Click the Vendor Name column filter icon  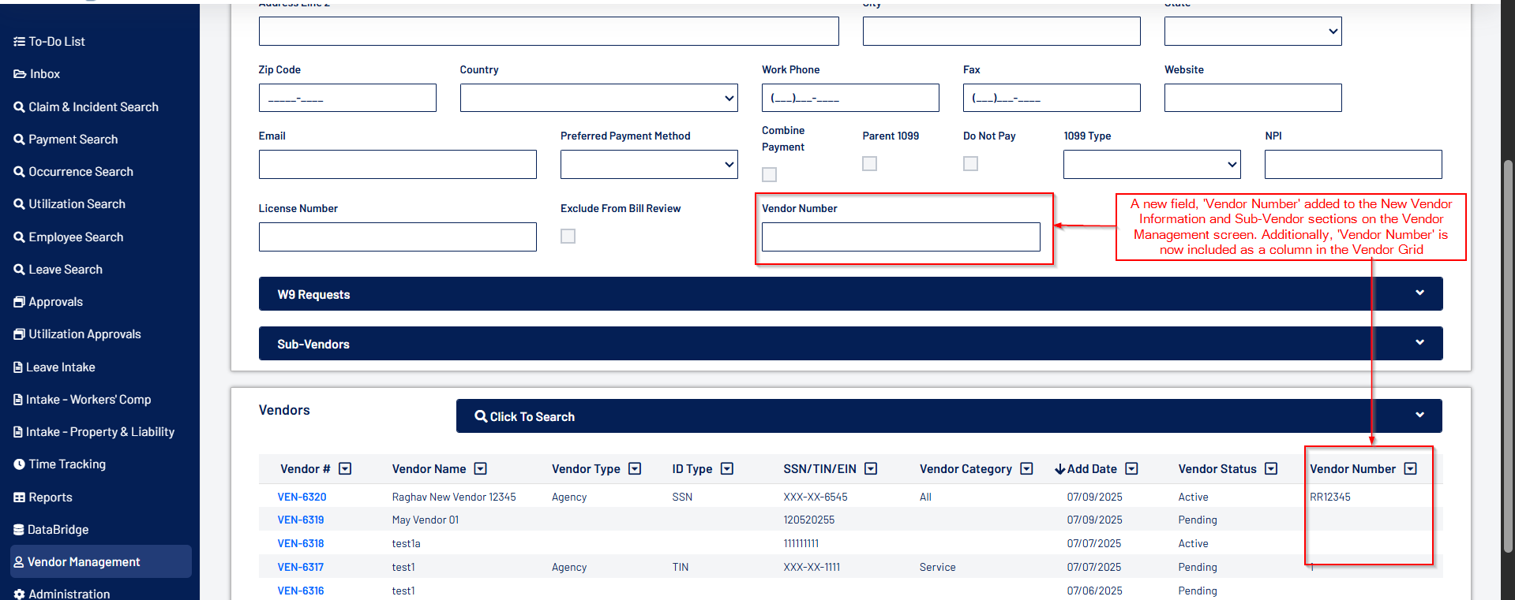[480, 469]
